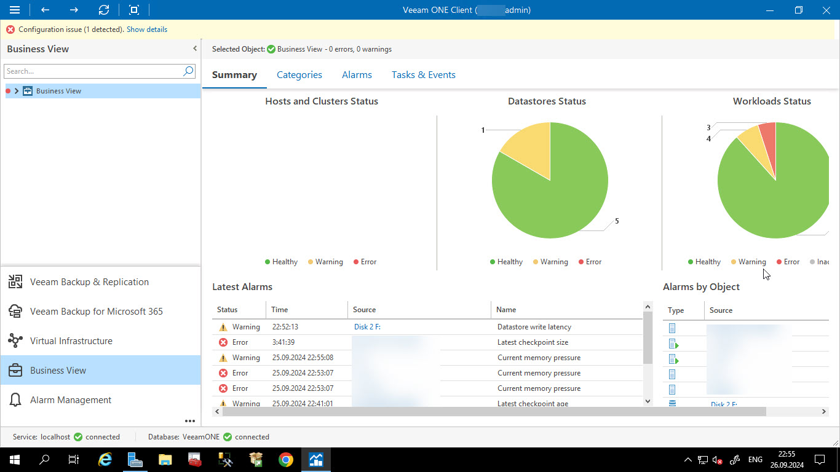Select Business View in bottom navigation
The image size is (840, 472).
[x=100, y=371]
